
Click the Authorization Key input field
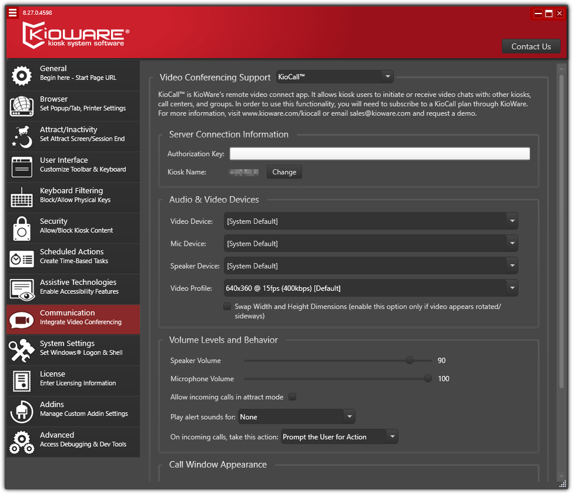[x=380, y=154]
